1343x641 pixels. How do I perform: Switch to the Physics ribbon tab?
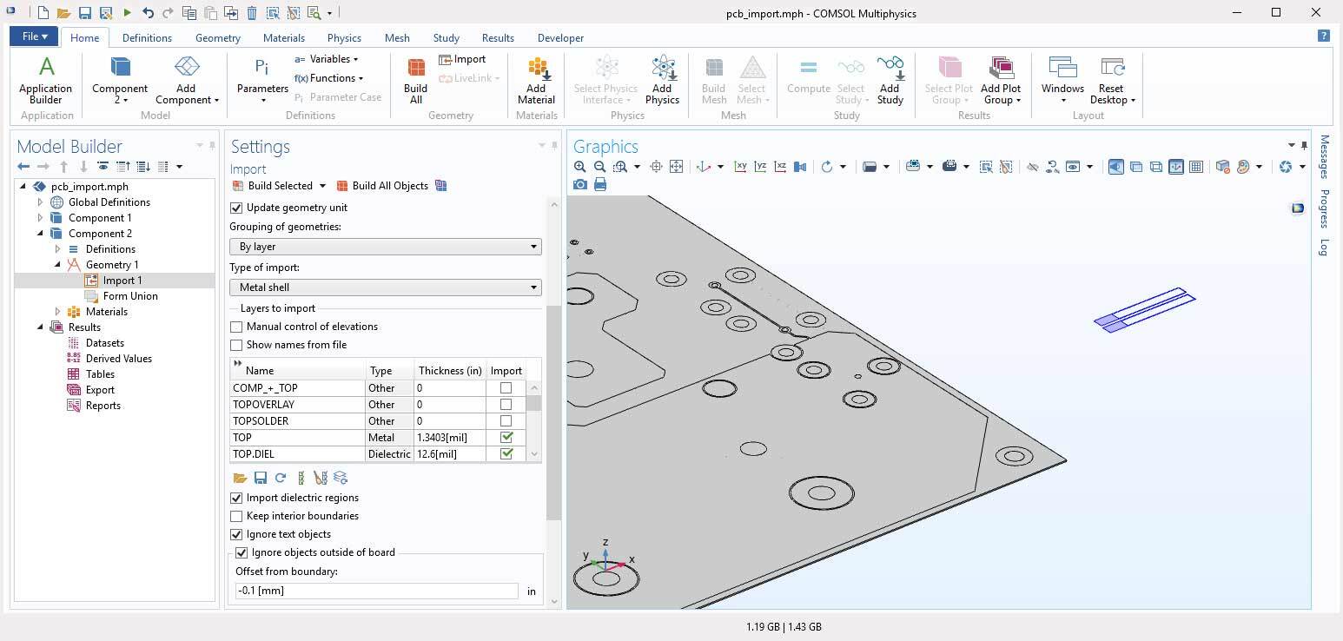coord(344,37)
